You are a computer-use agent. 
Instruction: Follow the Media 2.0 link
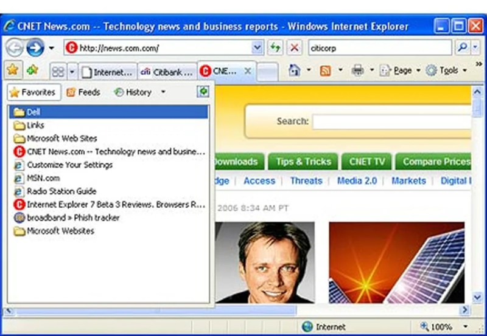coord(357,180)
